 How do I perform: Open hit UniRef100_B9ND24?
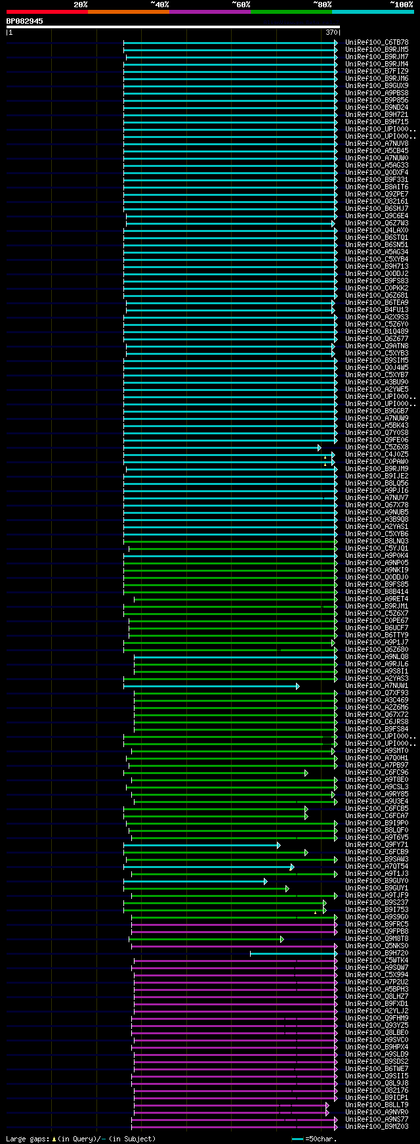click(x=377, y=108)
